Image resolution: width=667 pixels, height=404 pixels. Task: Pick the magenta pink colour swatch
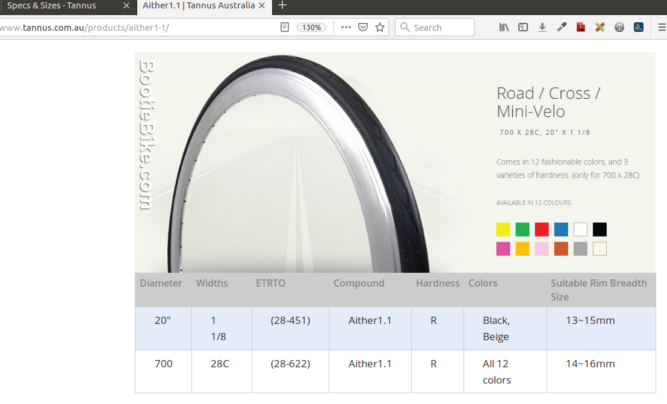tap(503, 249)
